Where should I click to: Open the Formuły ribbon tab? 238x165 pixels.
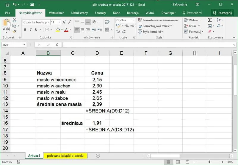[x=100, y=13]
